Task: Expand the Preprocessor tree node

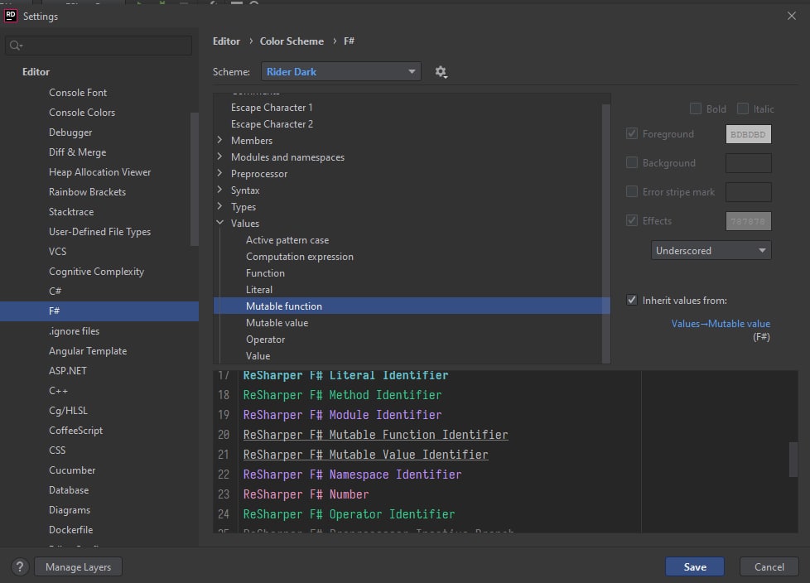Action: [220, 173]
